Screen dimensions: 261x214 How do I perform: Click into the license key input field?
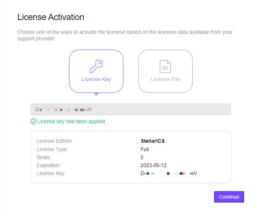130,109
